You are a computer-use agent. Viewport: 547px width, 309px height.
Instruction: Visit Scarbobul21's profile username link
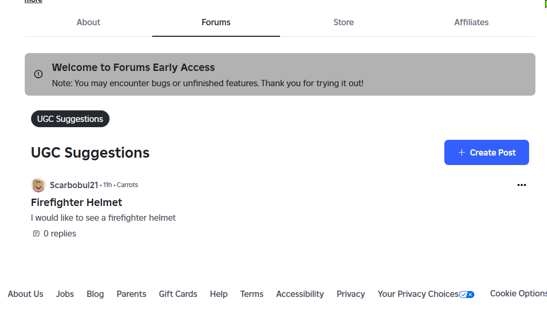pyautogui.click(x=74, y=185)
